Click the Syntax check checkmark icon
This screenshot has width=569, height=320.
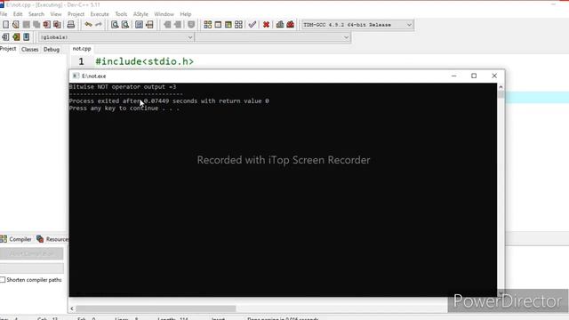pos(252,25)
